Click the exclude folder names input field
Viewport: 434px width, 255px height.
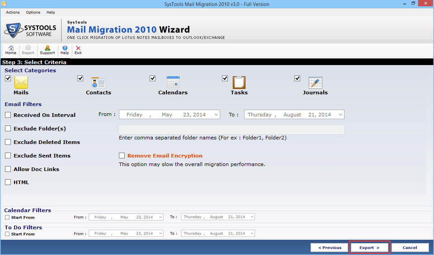(231, 130)
